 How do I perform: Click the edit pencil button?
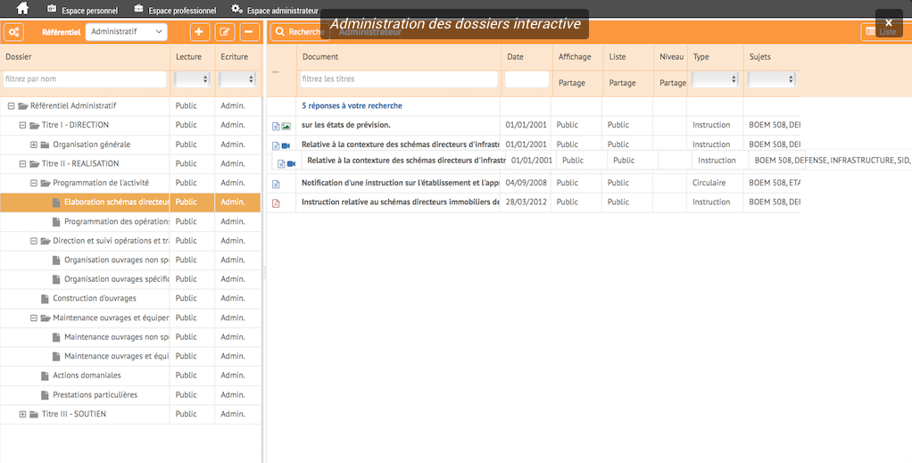(225, 32)
